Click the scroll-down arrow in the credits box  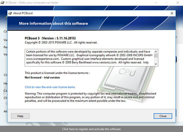[x=156, y=64]
